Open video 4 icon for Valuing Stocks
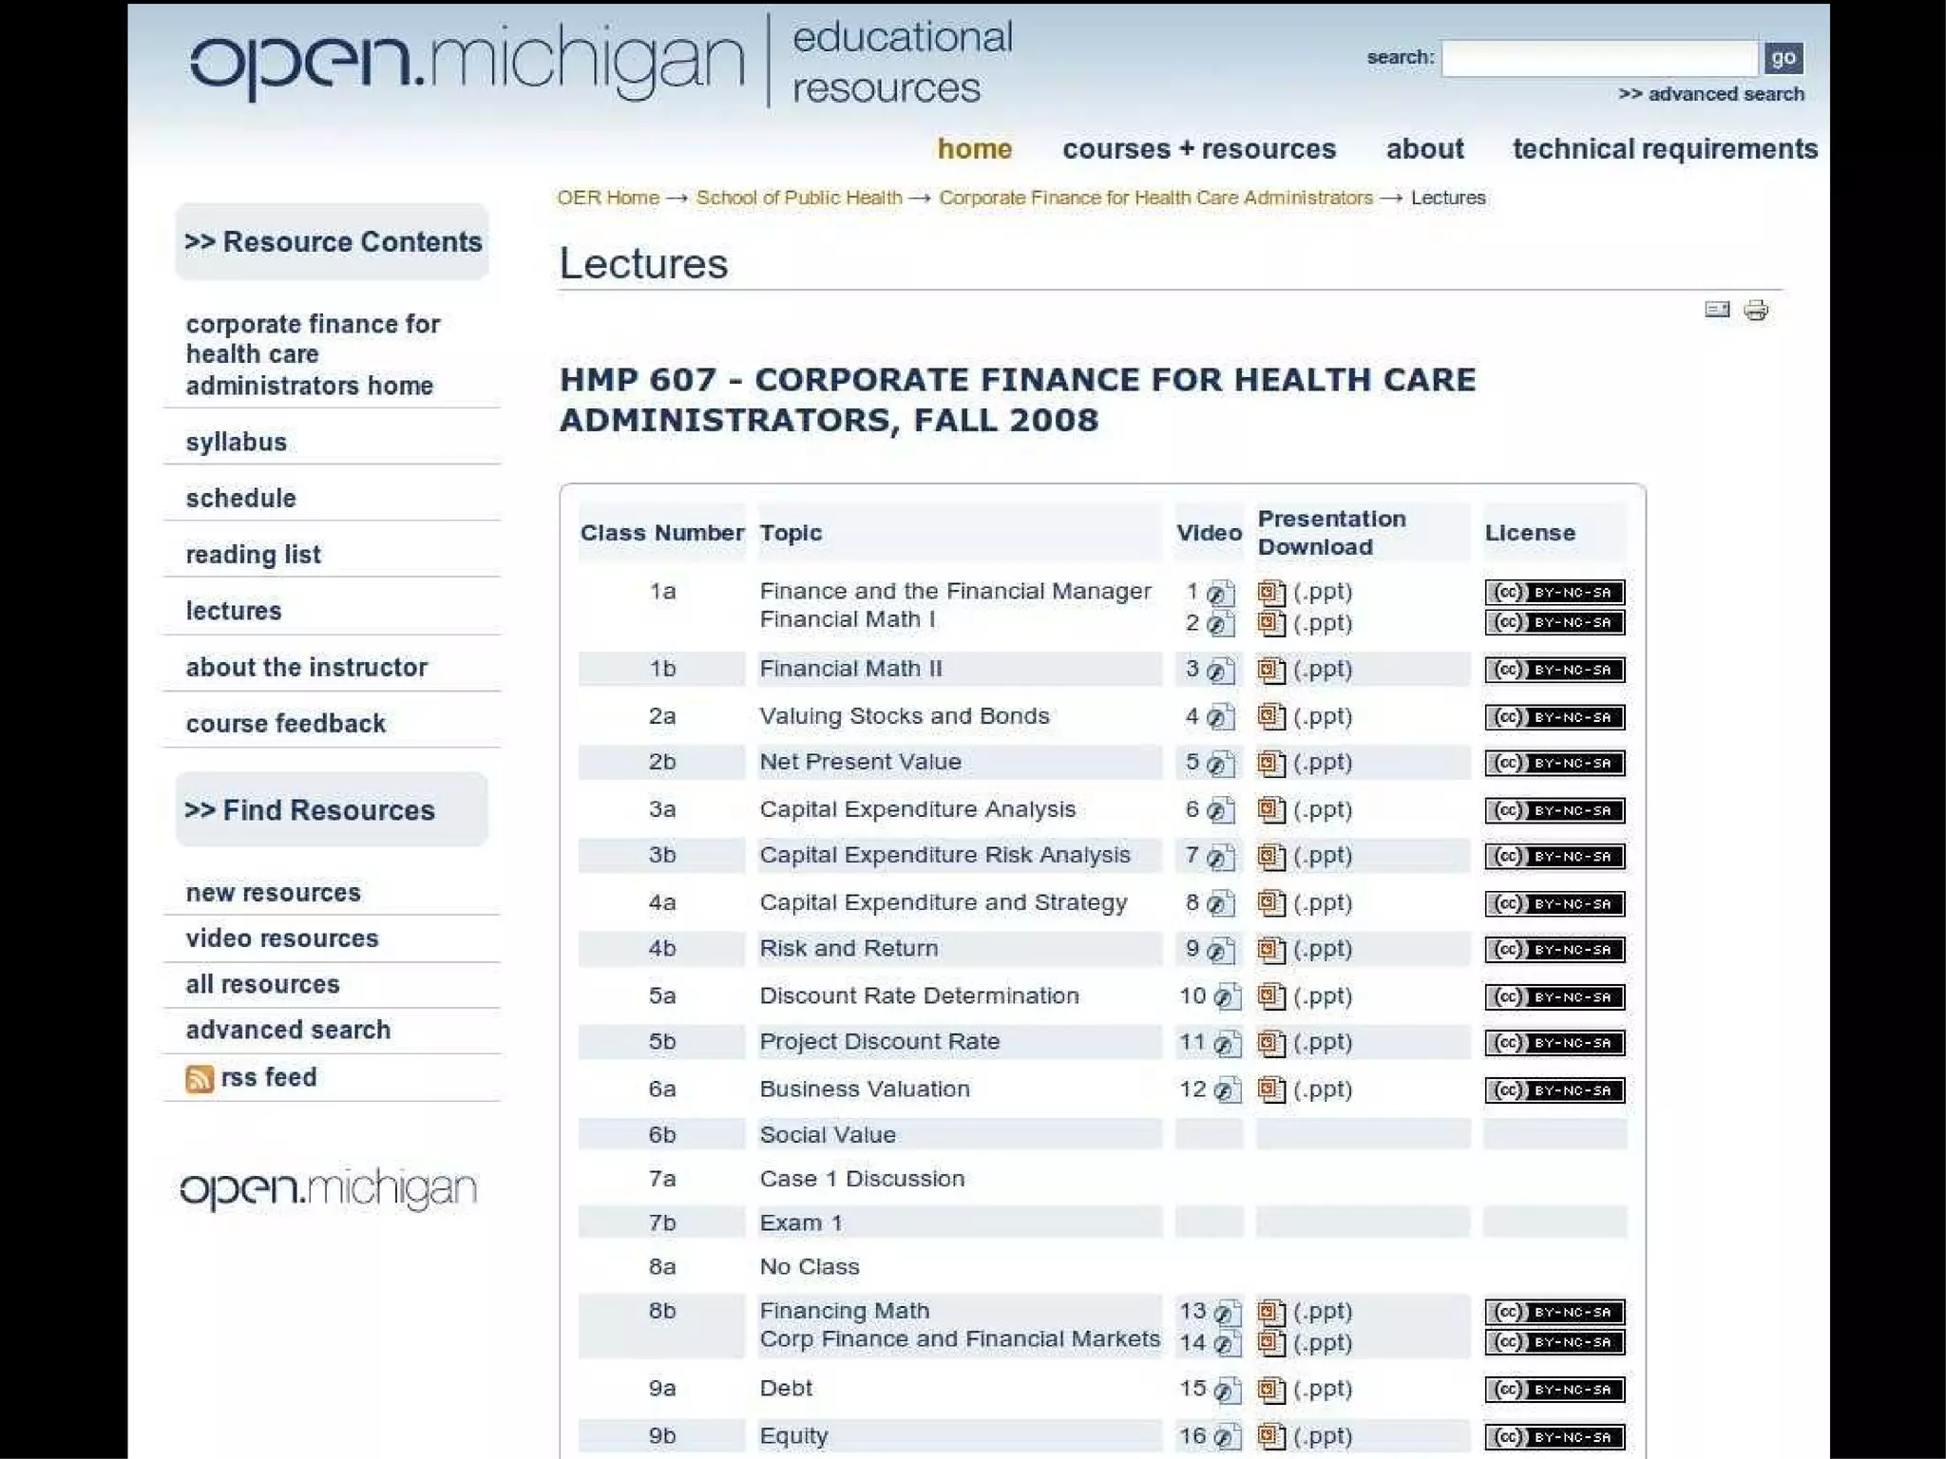The height and width of the screenshot is (1459, 1946). (x=1220, y=717)
